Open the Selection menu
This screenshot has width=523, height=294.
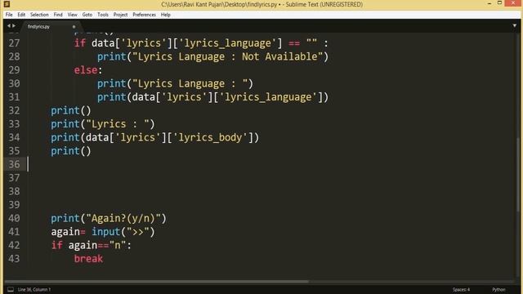[39, 15]
